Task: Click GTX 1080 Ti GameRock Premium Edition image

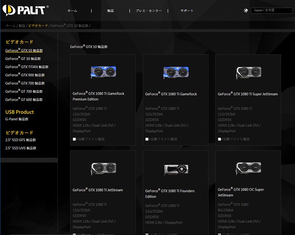Action: [x=103, y=72]
